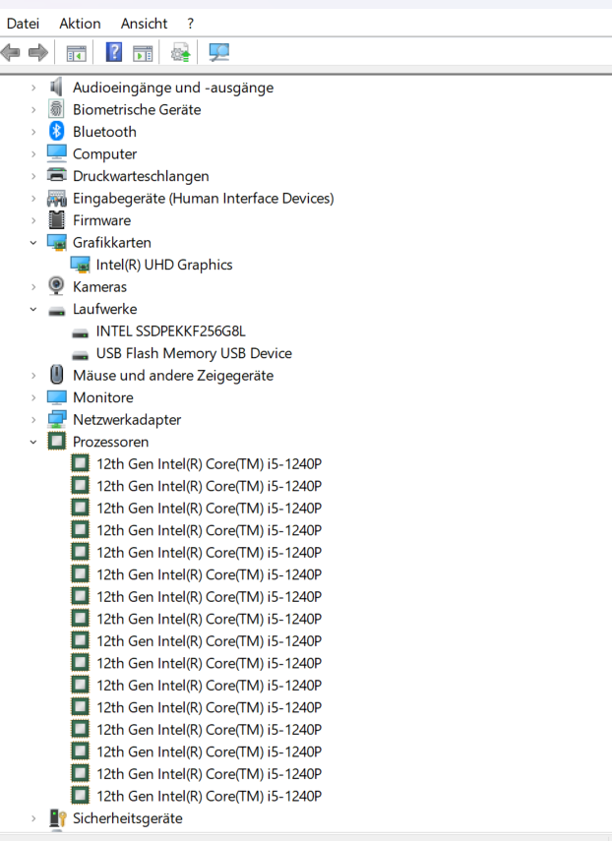Collapse the Prozessoren node
Image resolution: width=612 pixels, height=841 pixels.
click(x=33, y=442)
